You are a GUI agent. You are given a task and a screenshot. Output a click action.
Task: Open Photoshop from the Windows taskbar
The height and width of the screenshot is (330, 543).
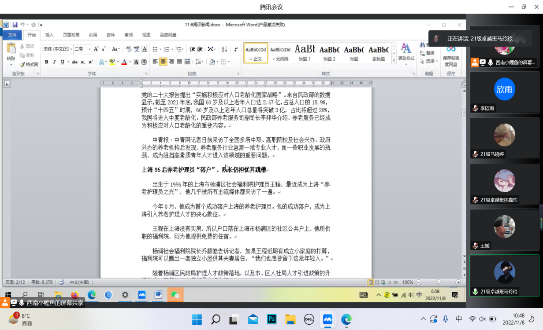271,319
